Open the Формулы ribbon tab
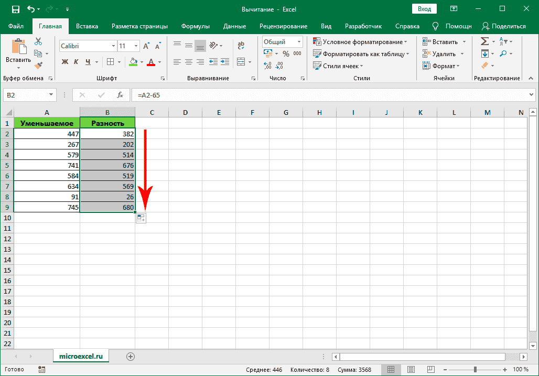The image size is (539, 376). coord(195,26)
